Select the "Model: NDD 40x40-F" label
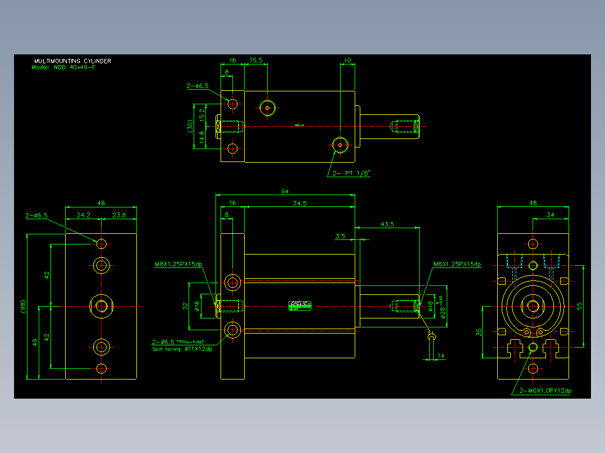Screen dimensions: 605x453 click(x=63, y=67)
